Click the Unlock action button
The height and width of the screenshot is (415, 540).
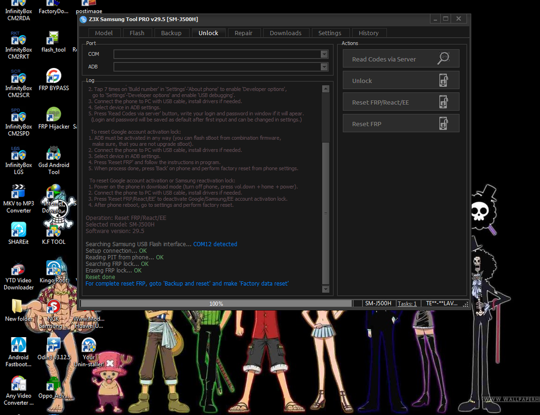401,80
